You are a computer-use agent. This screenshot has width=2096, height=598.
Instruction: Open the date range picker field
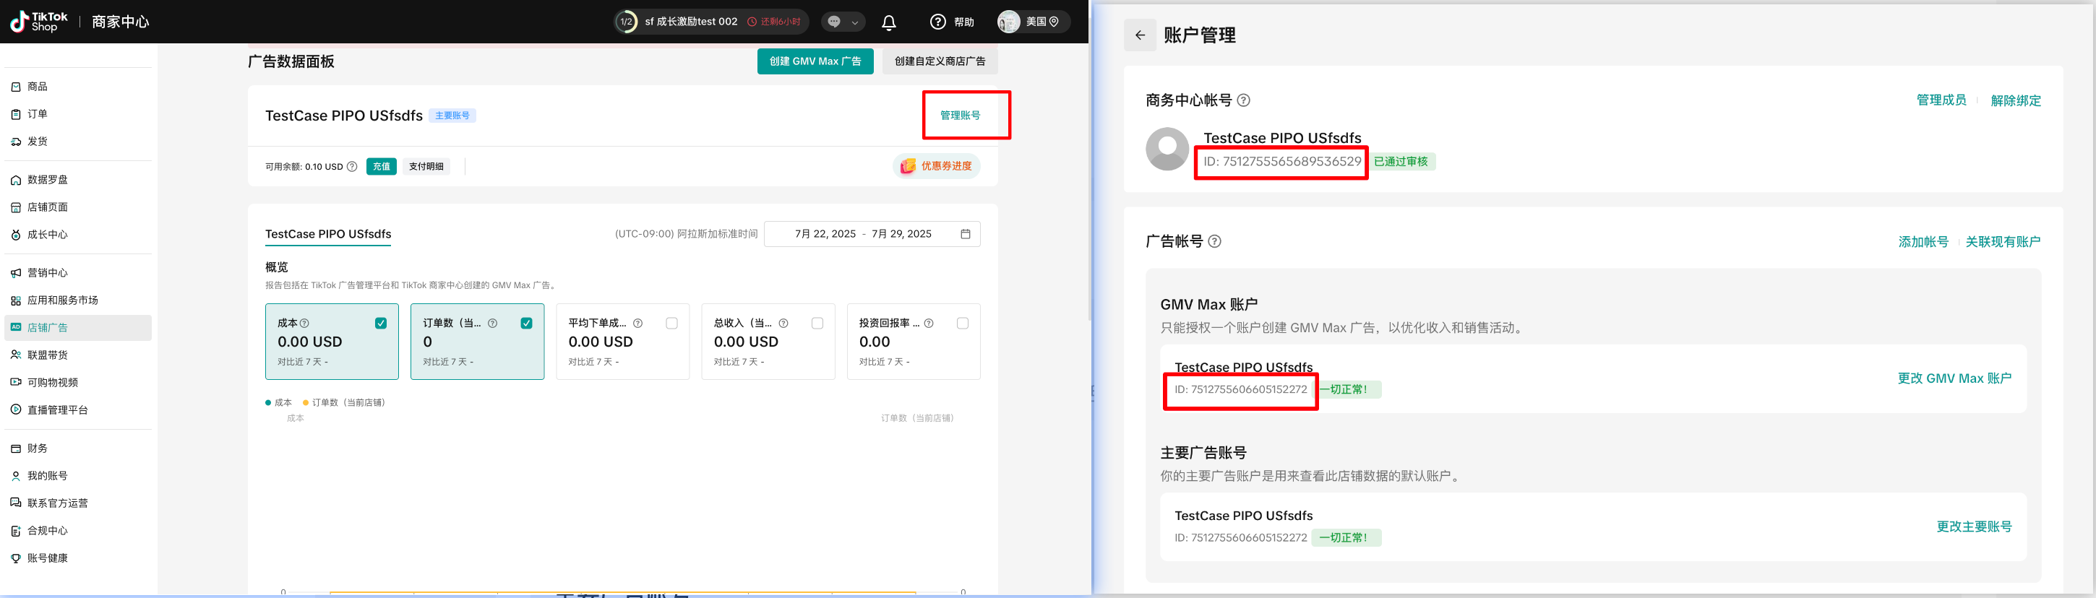[x=862, y=234]
